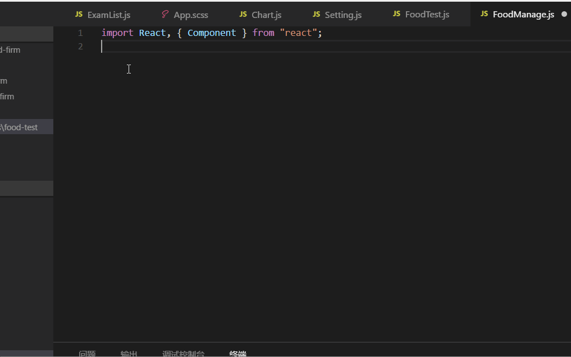This screenshot has height=357, width=571.
Task: Open the Setting.js tab
Action: [344, 15]
